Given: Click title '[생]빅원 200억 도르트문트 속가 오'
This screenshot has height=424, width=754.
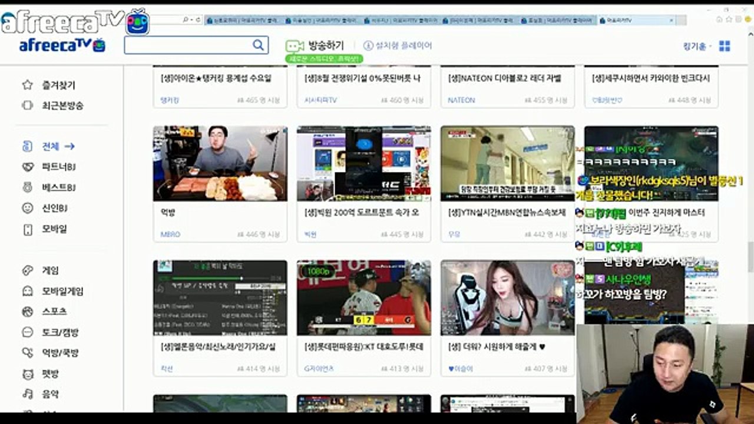Looking at the screenshot, I should 362,212.
